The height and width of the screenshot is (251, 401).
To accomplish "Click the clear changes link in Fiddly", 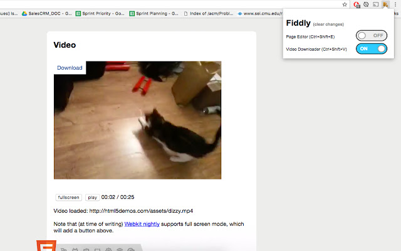I will click(328, 24).
